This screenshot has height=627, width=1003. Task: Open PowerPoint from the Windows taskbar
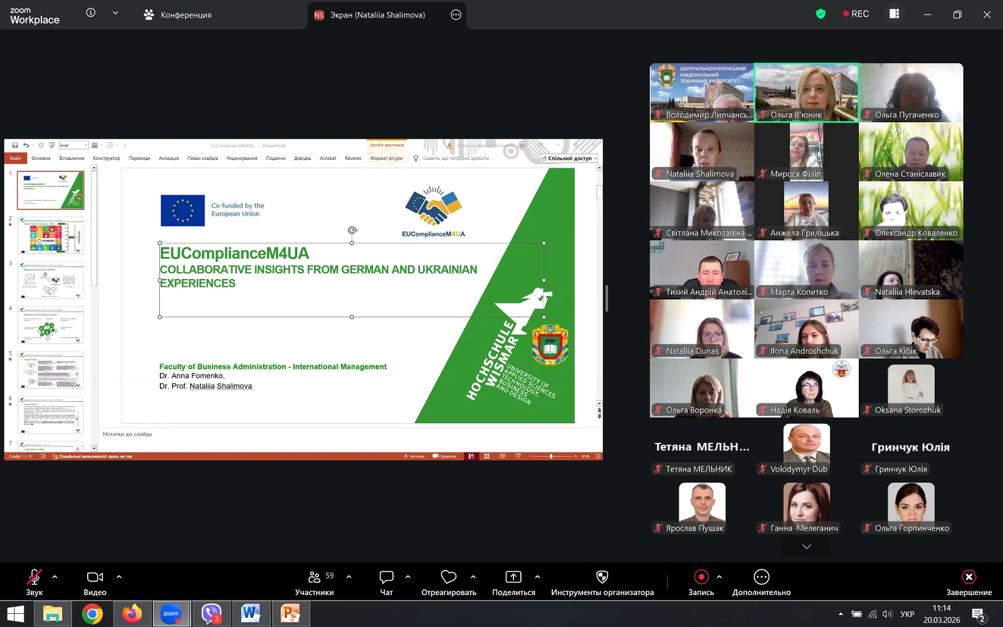(290, 614)
